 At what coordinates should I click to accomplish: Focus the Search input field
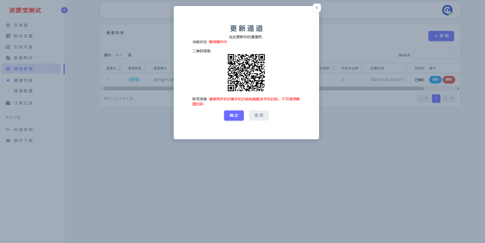click(x=434, y=55)
